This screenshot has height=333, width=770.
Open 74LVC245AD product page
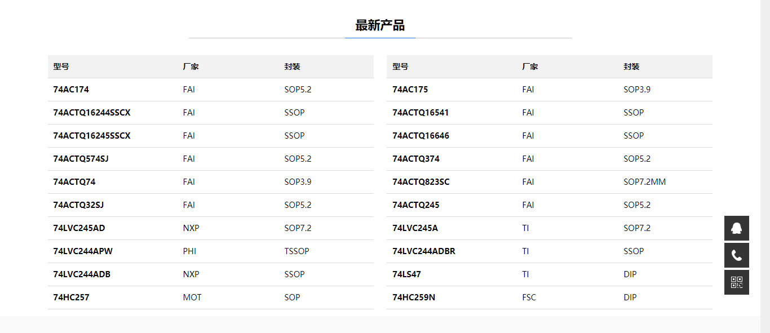(x=79, y=228)
